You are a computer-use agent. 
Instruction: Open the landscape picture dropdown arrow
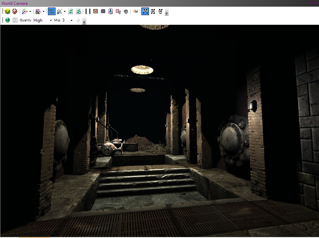pyautogui.click(x=43, y=12)
